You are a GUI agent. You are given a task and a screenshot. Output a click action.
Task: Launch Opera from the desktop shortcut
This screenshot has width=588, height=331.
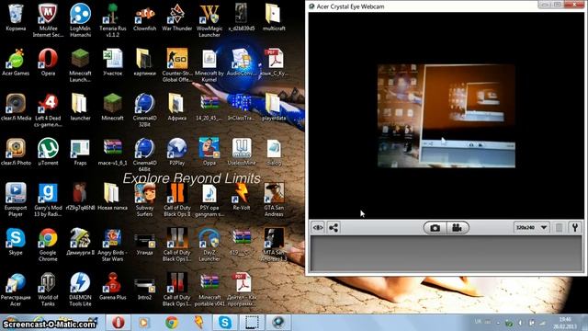[x=48, y=63]
